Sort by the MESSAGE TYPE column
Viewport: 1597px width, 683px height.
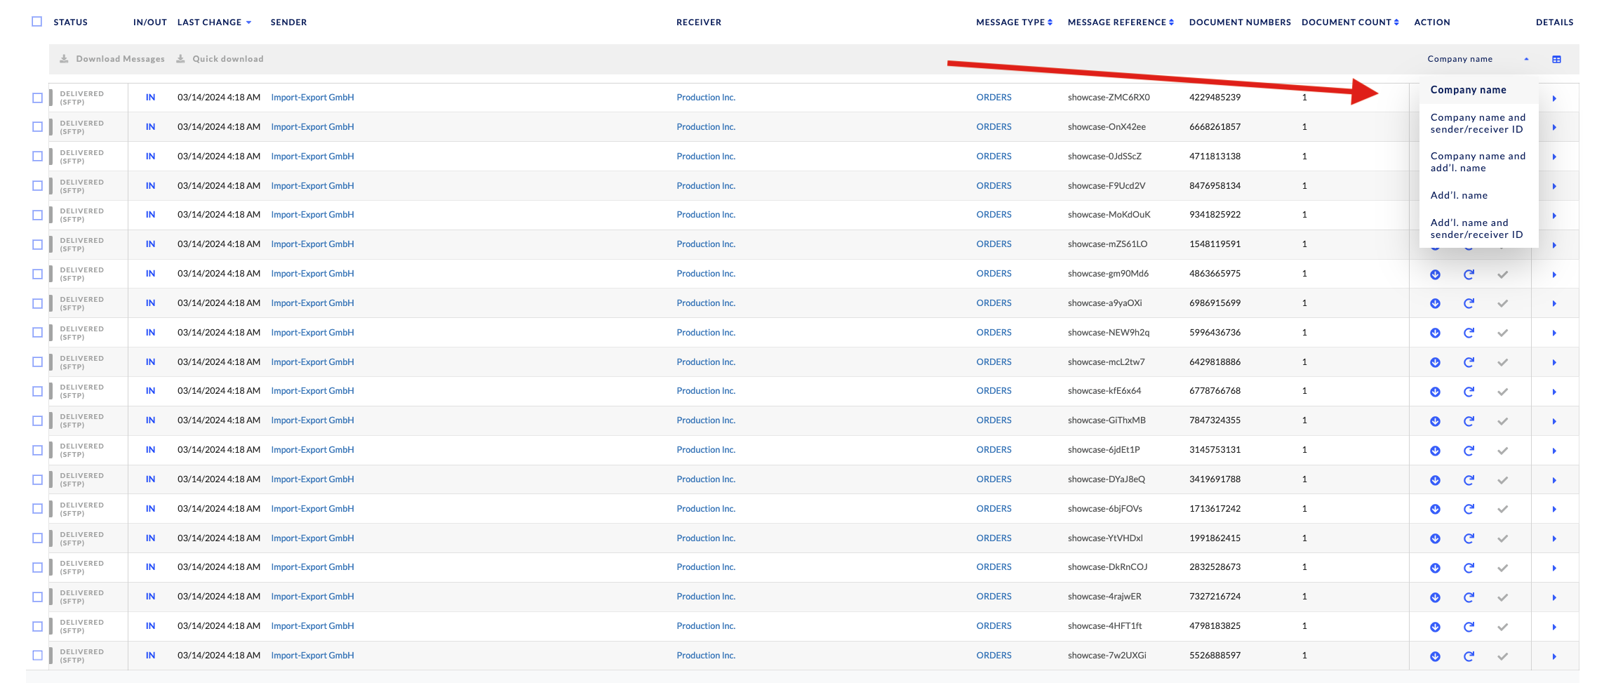(x=1014, y=22)
